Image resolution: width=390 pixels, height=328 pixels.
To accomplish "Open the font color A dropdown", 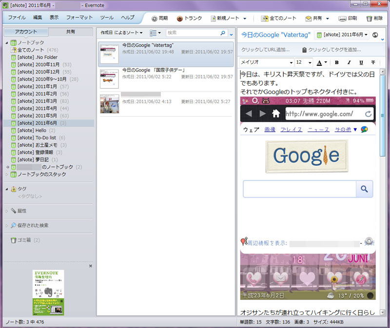I will pyautogui.click(x=326, y=62).
